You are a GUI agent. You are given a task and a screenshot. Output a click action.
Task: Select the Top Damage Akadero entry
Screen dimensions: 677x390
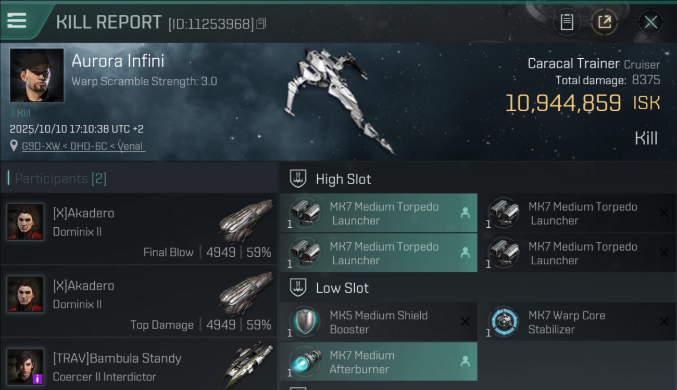(139, 302)
